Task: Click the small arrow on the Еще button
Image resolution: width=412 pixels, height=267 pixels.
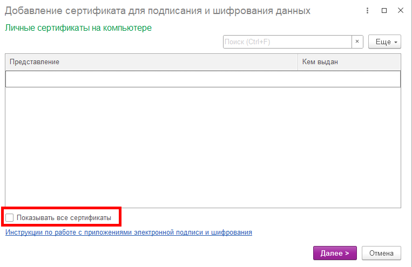Action: 395,42
